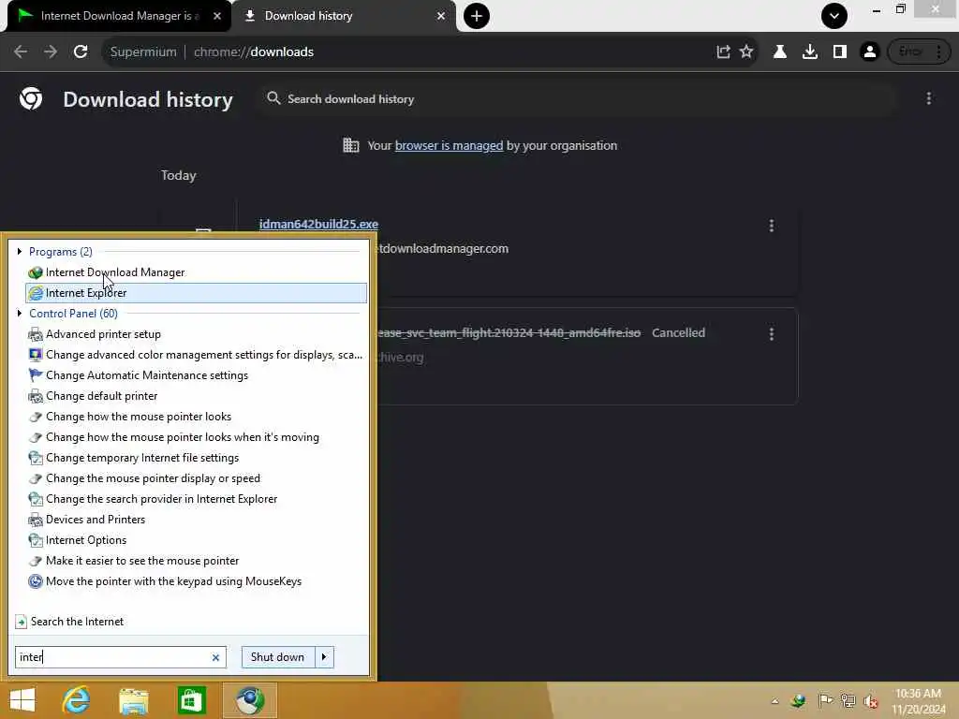
Task: Open File Explorer from the taskbar
Action: 134,700
